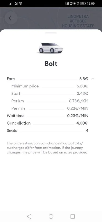Collapse the Fare breakdown chevron

(93, 79)
